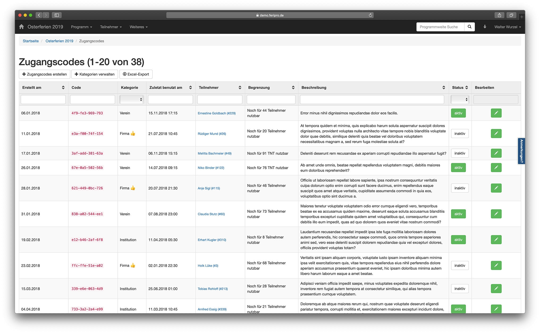Click the download arrow icon in navbar
The height and width of the screenshot is (333, 540).
click(485, 27)
